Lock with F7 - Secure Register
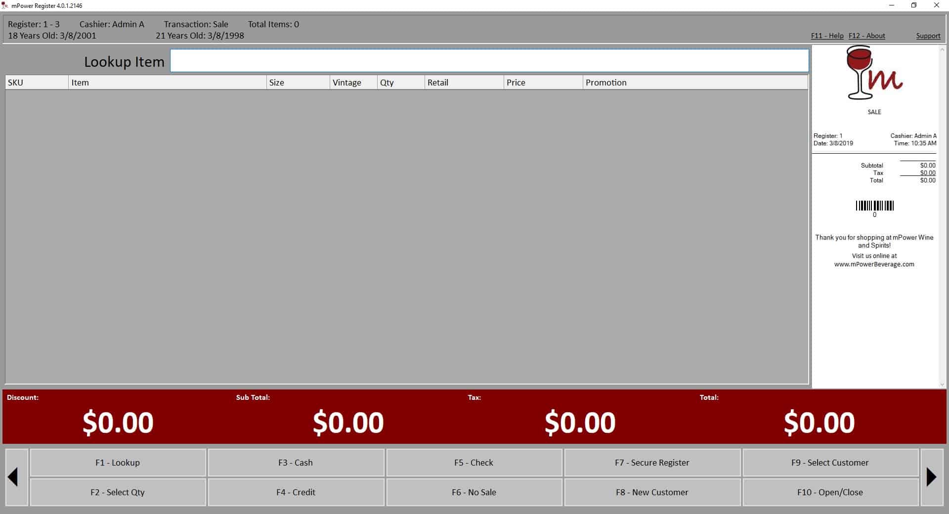The height and width of the screenshot is (514, 949). pos(652,463)
